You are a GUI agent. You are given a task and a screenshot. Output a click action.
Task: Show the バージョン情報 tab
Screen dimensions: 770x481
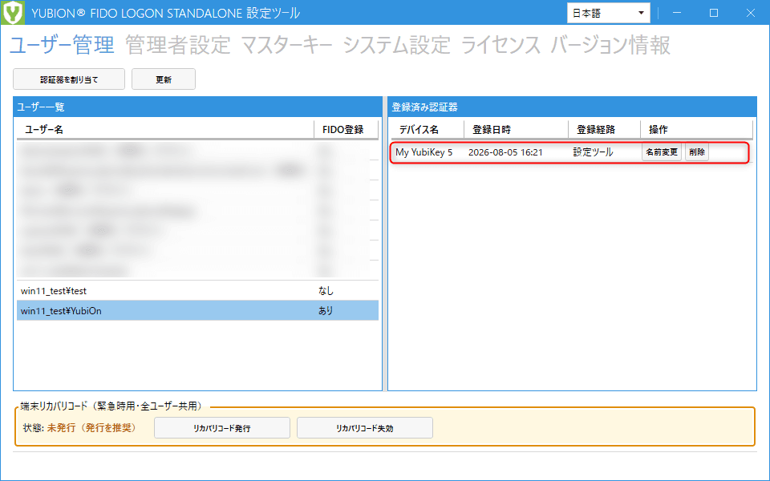(x=610, y=45)
